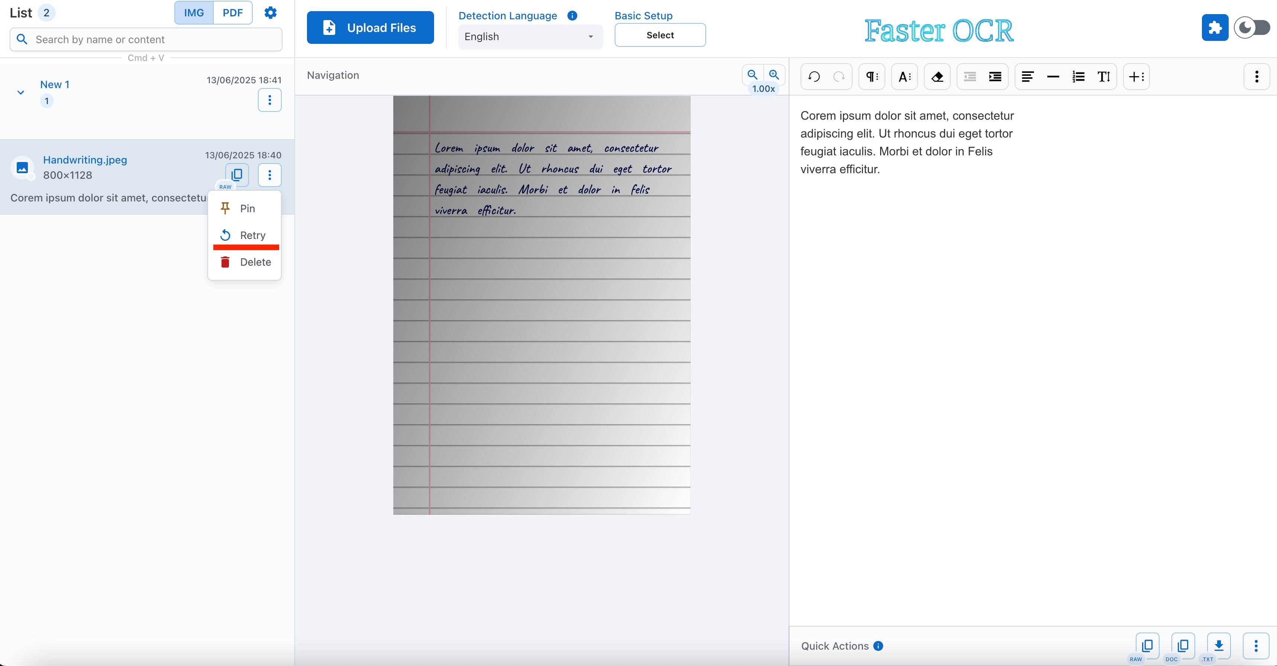Click the increase indent icon
Screen dimensions: 1277x666
[995, 77]
